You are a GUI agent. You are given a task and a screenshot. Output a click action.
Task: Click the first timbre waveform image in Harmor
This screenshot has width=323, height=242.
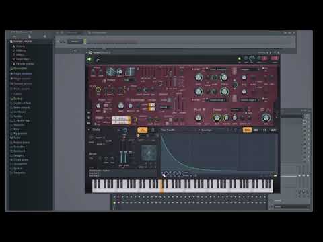point(111,72)
